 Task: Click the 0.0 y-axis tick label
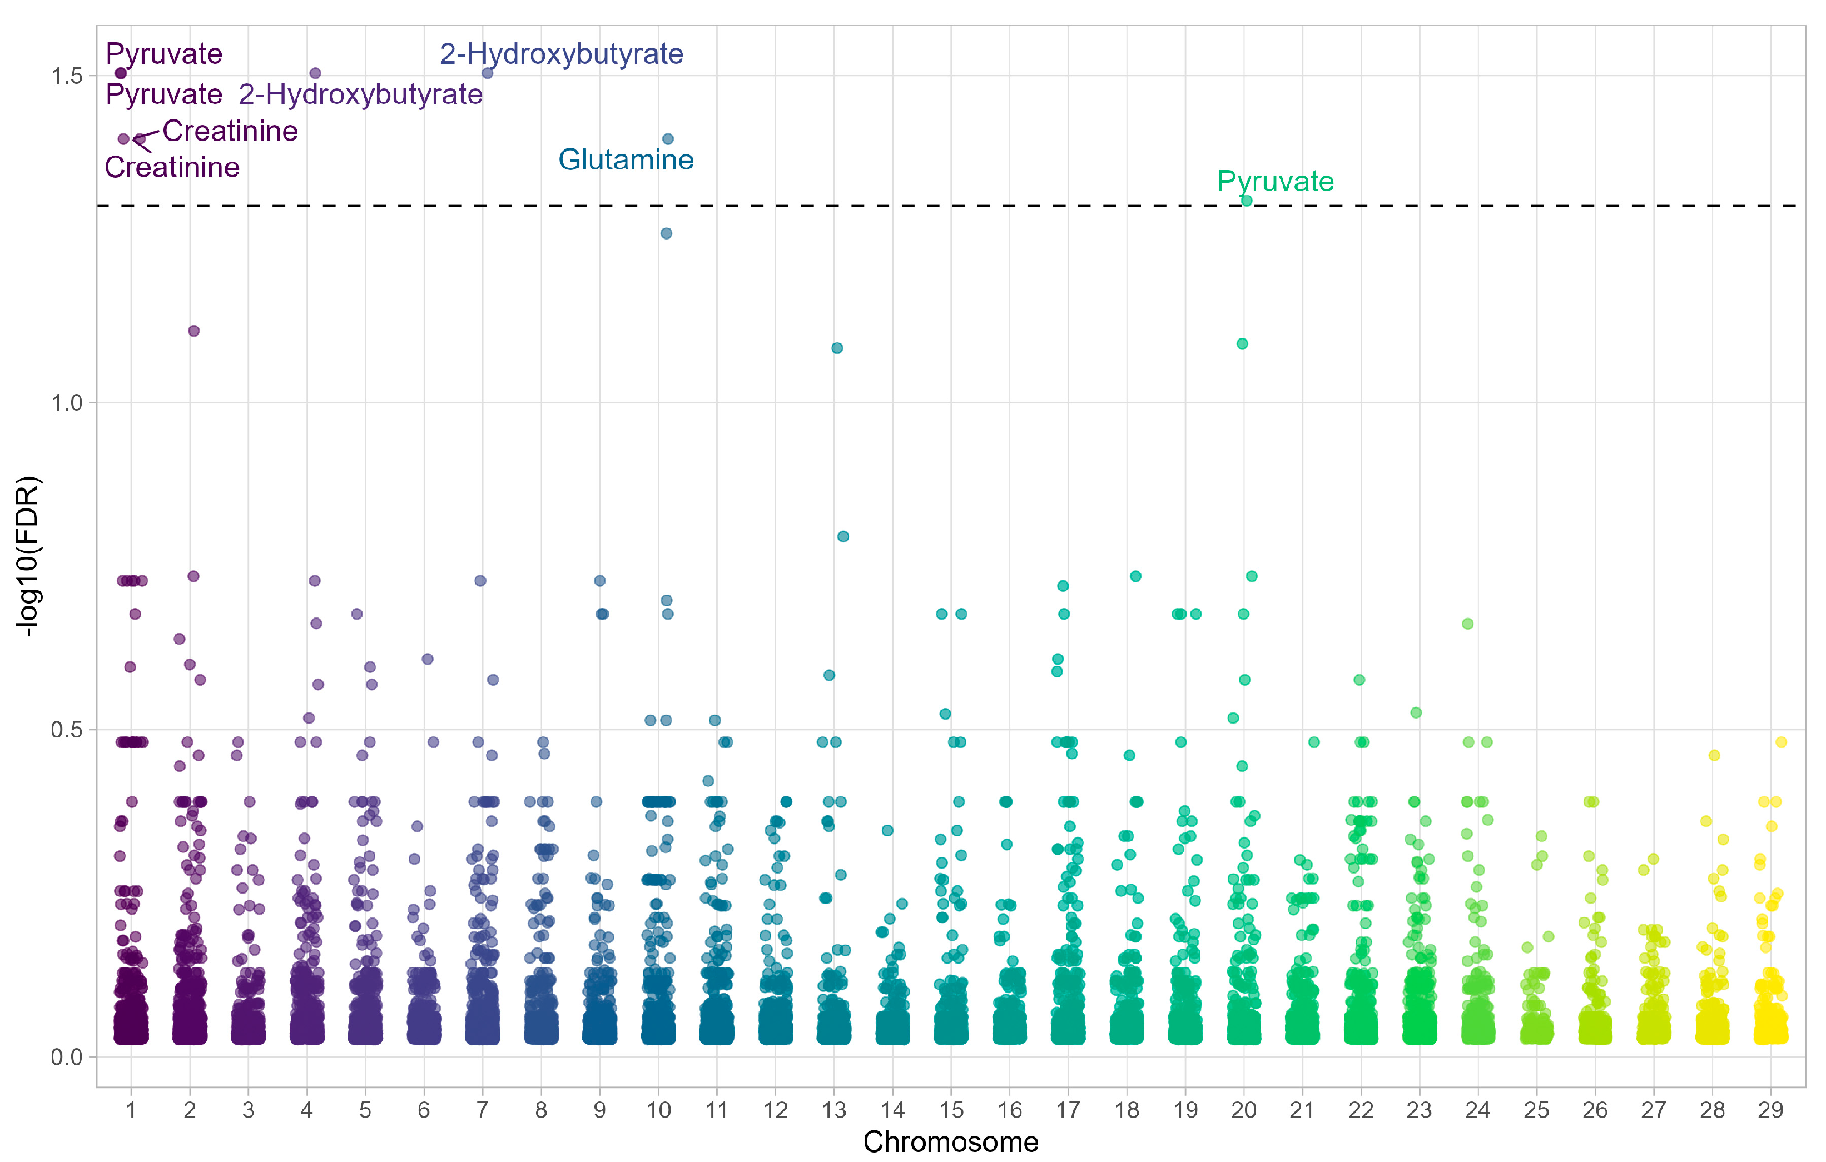[x=66, y=1056]
